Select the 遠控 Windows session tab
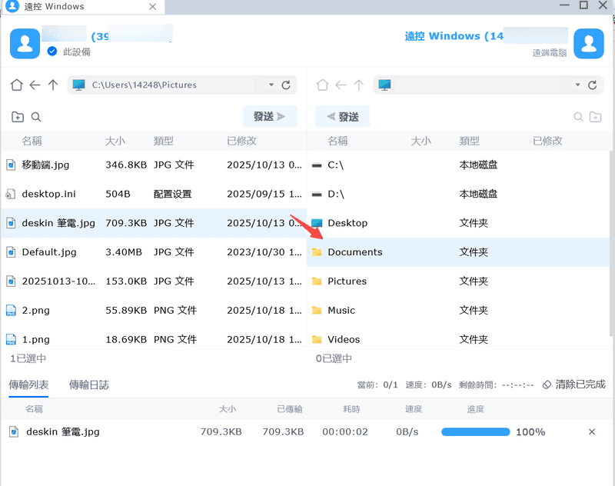Image resolution: width=615 pixels, height=486 pixels. tap(85, 7)
